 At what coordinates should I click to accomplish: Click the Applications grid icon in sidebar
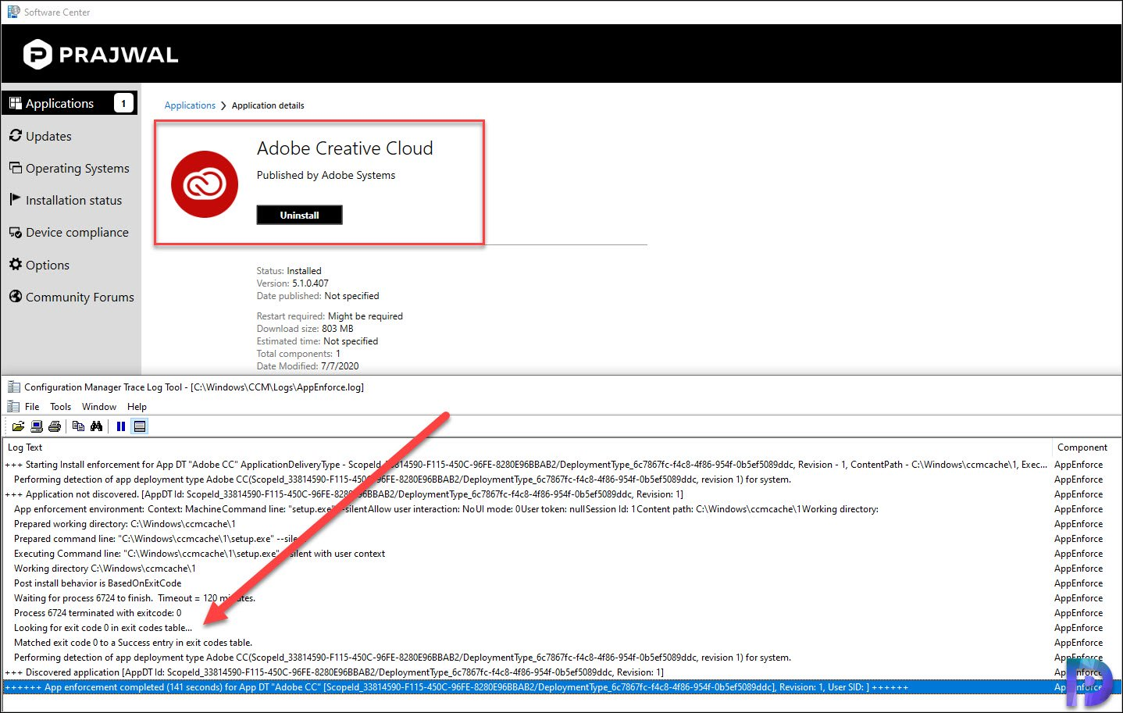tap(16, 103)
